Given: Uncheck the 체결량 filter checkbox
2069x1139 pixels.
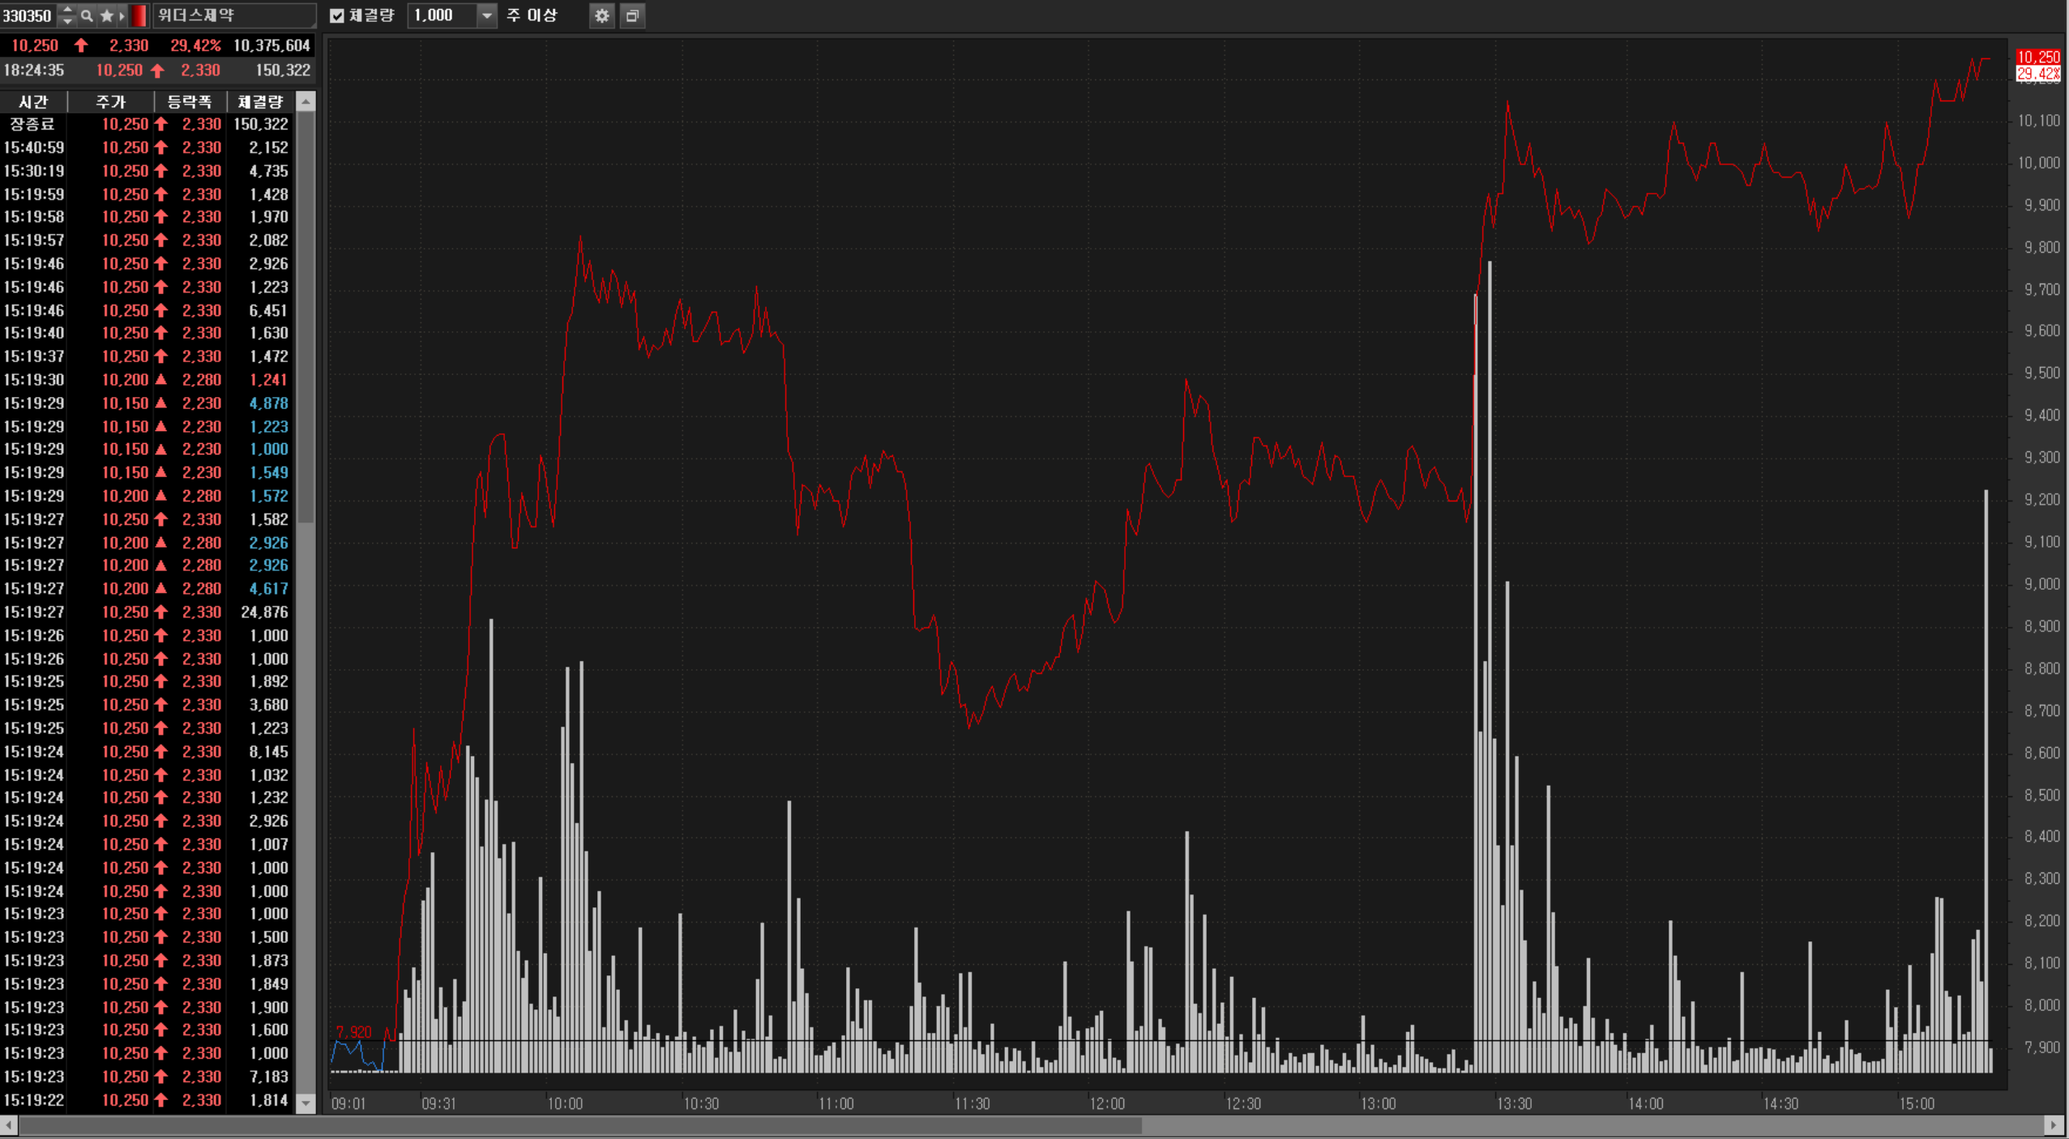Looking at the screenshot, I should coord(337,15).
